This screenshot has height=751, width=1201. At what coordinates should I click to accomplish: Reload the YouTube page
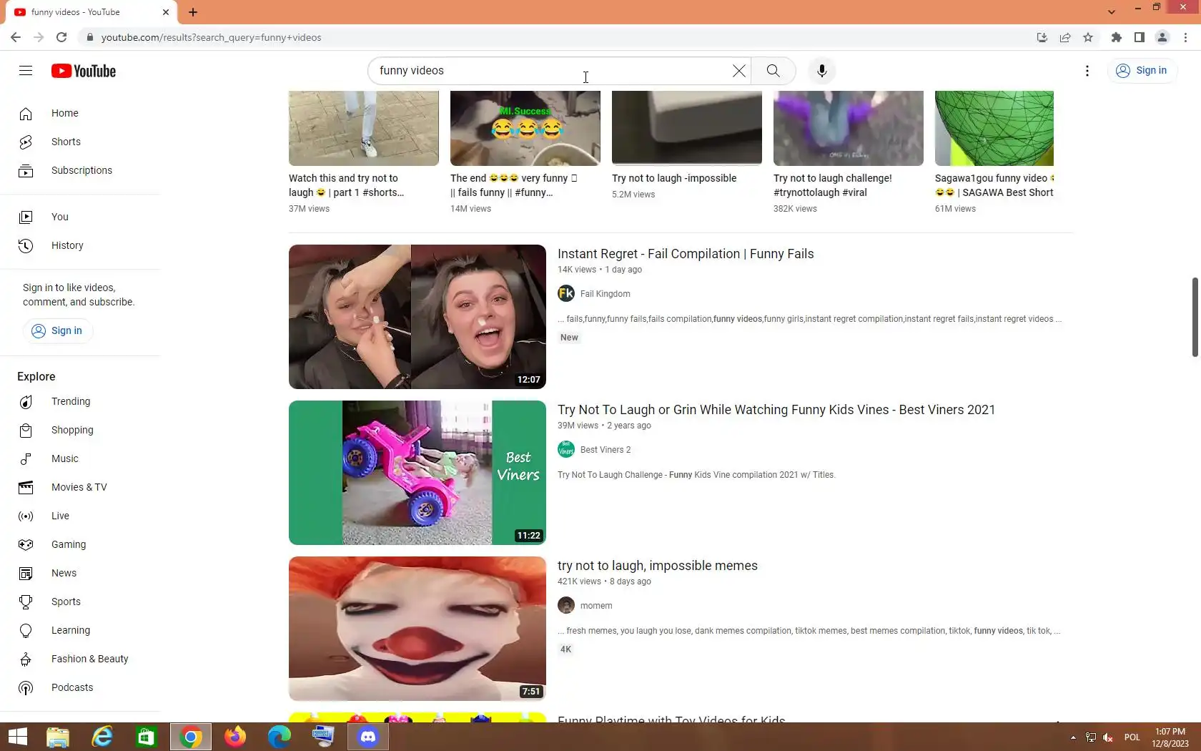pos(61,37)
